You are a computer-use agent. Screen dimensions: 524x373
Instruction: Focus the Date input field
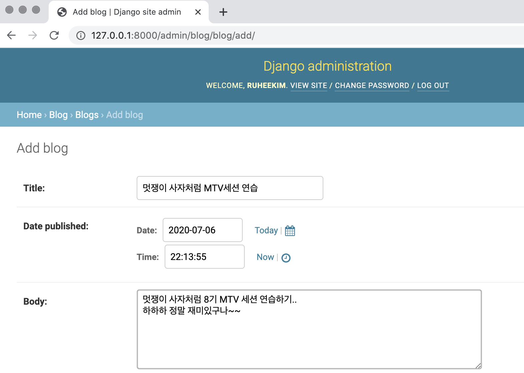pos(203,230)
